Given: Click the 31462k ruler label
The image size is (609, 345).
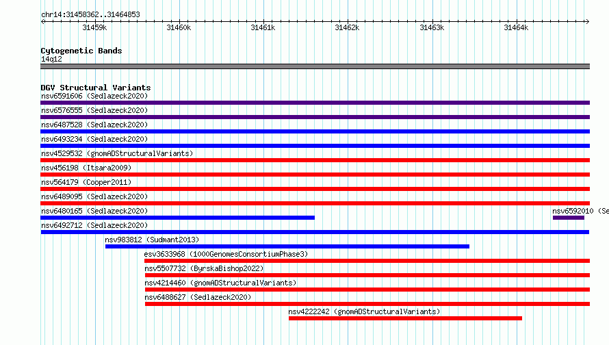Looking at the screenshot, I should [x=347, y=27].
